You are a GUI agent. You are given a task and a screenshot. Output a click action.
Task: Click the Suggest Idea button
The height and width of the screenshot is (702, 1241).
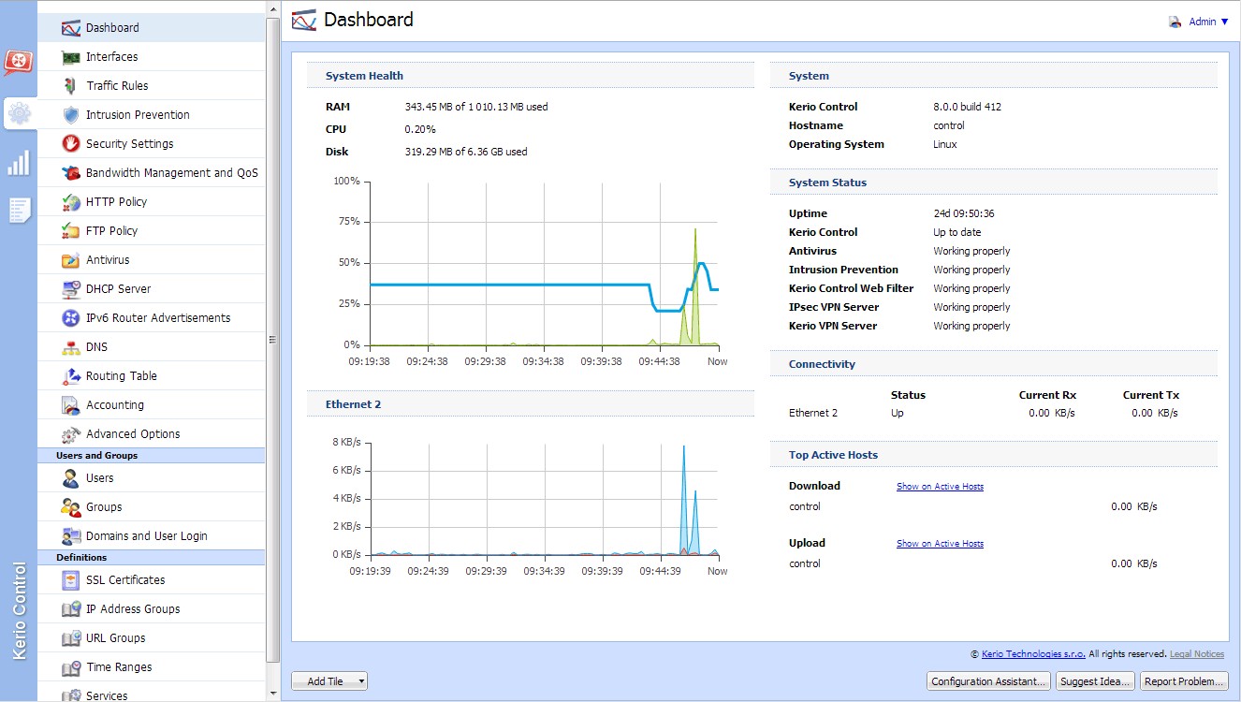(1096, 681)
